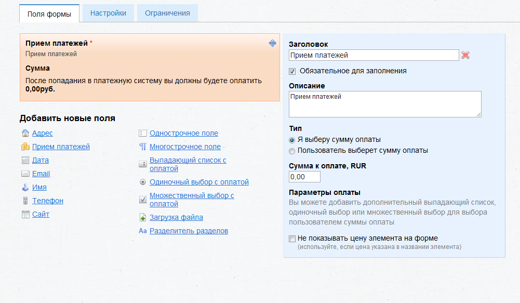Click the file upload icon near Загрузка файла
Screen dimensions: 520x303
click(x=143, y=217)
